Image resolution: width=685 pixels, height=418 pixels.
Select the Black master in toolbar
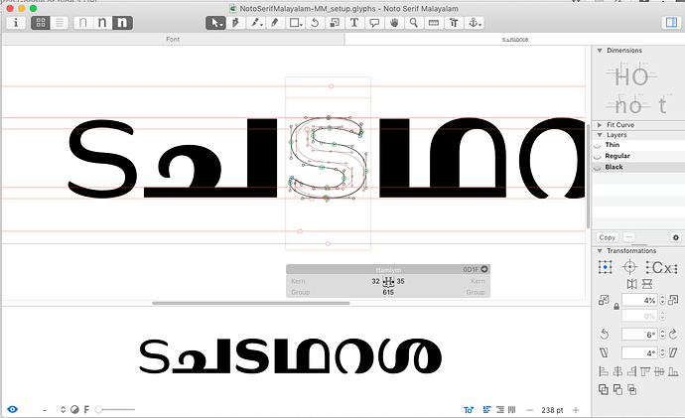point(122,23)
